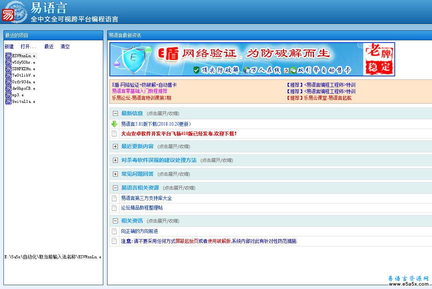432x289 pixels.
Task: Expand the 最近更新内容 section
Action: tap(116, 147)
